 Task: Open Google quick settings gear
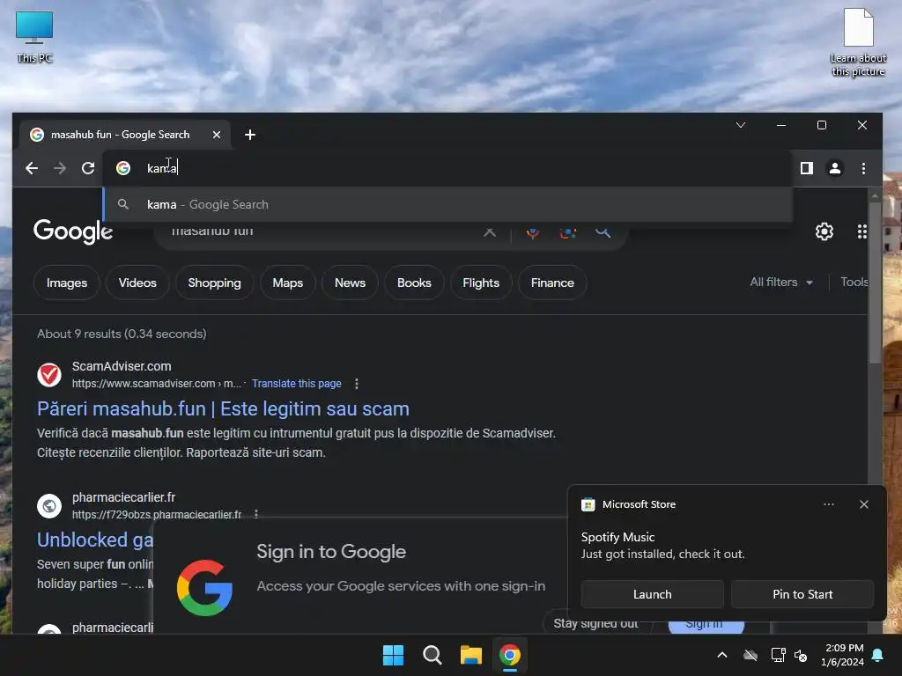[824, 231]
